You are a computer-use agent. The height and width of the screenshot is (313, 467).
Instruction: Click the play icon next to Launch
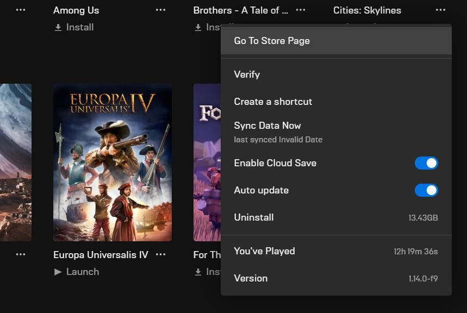[58, 272]
